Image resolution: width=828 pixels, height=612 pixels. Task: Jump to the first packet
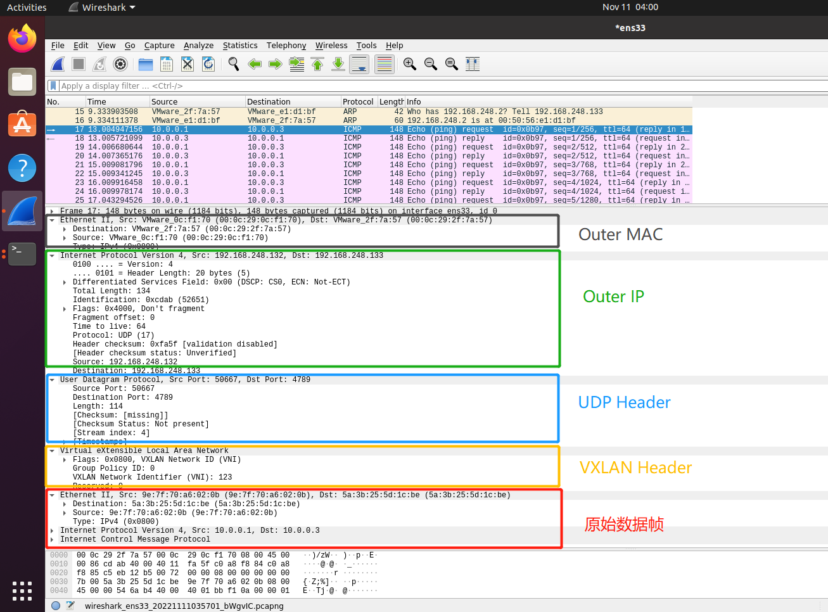tap(317, 64)
